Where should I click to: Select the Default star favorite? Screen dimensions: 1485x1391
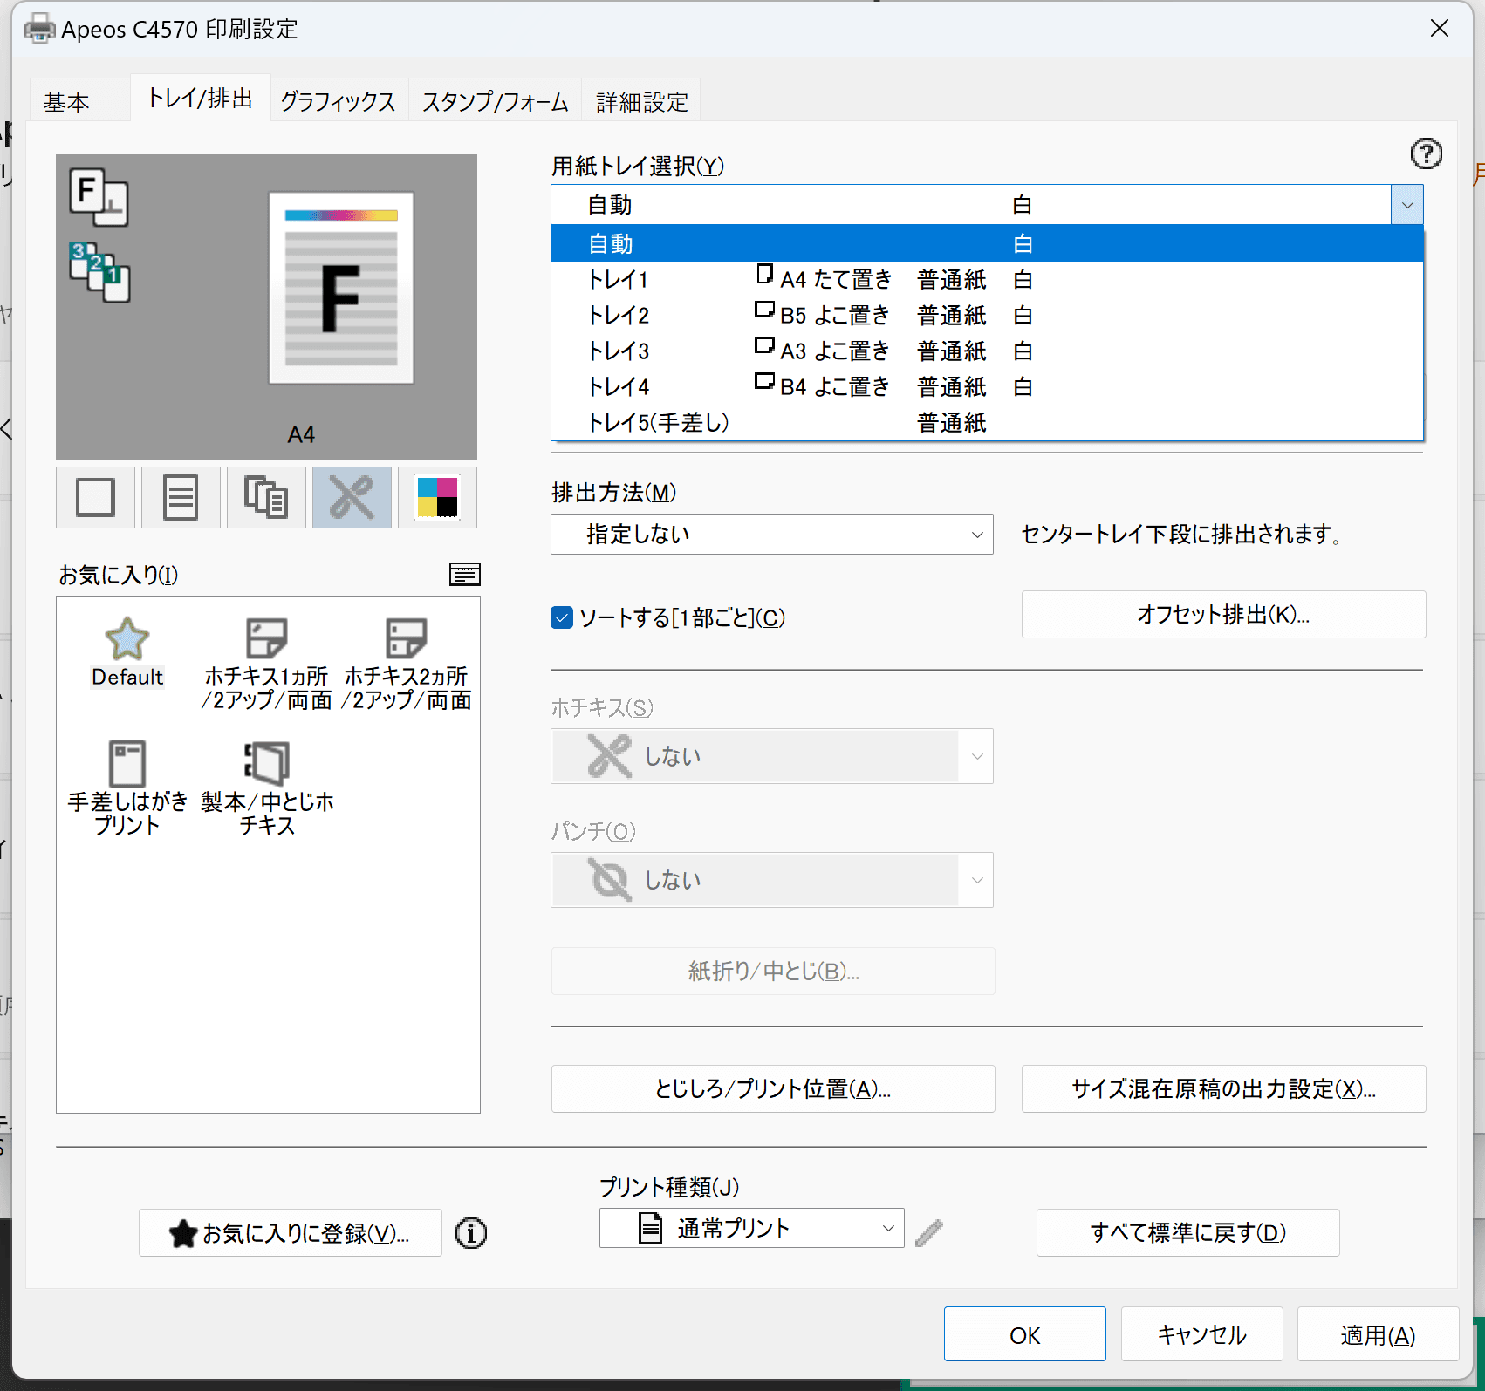(127, 652)
